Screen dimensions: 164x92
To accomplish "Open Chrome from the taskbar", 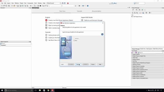I will coord(48,90).
